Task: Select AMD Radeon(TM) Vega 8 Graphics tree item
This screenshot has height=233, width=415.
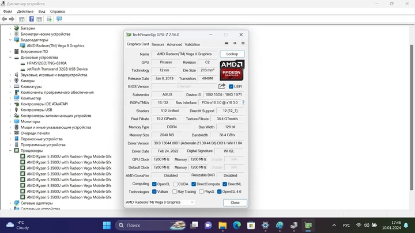Action: (x=55, y=45)
